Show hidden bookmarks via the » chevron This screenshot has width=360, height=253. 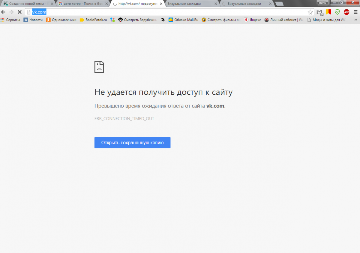click(356, 20)
